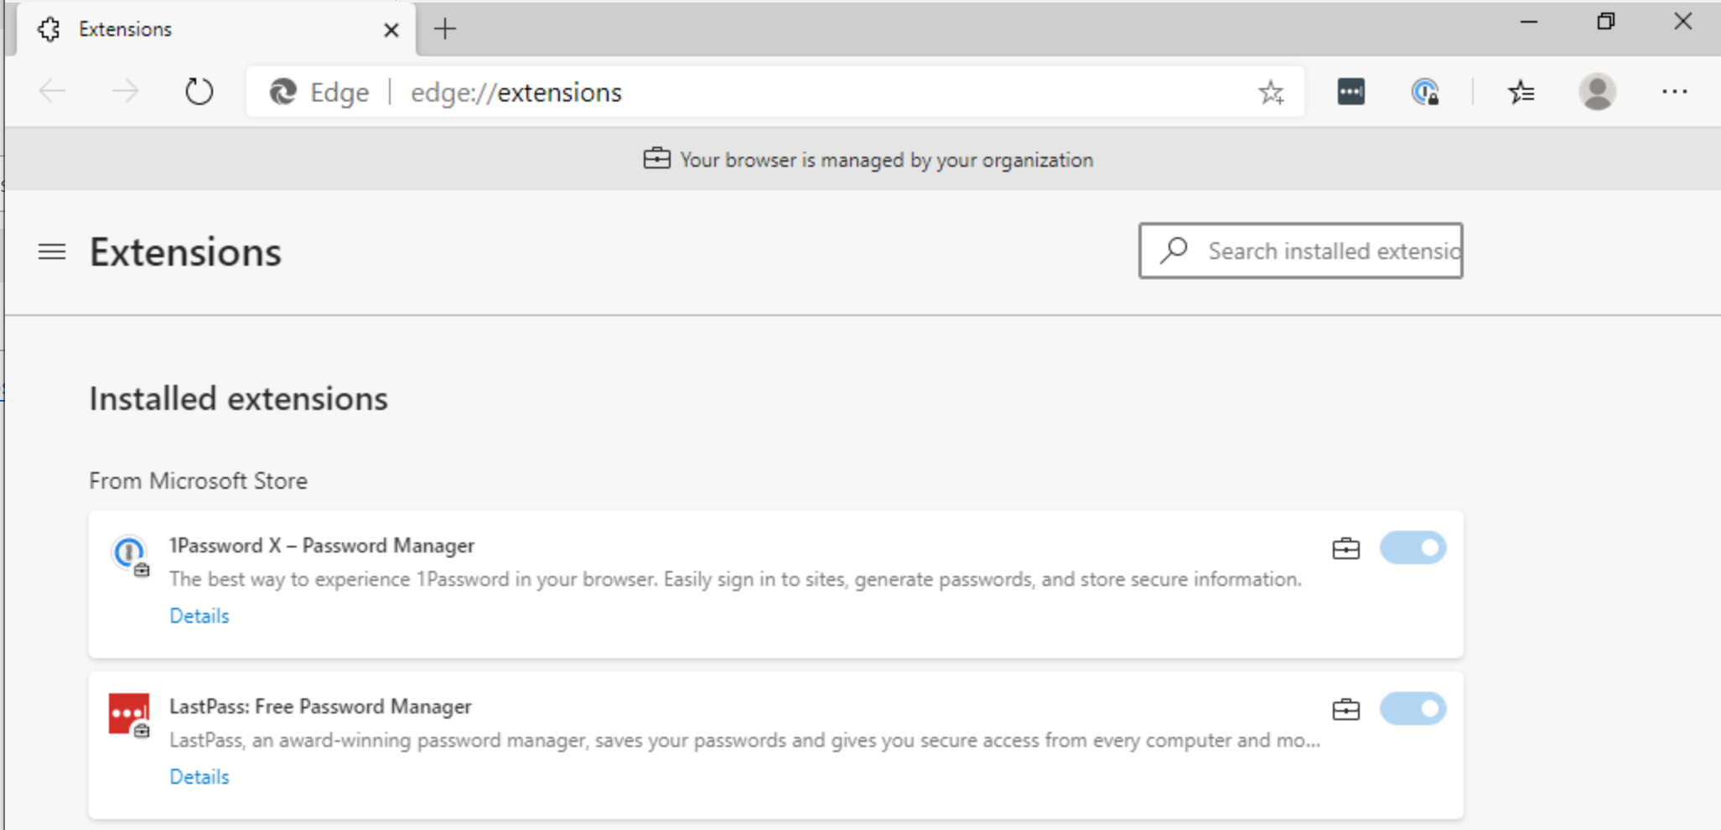This screenshot has width=1721, height=830.
Task: Open a new tab
Action: [x=445, y=29]
